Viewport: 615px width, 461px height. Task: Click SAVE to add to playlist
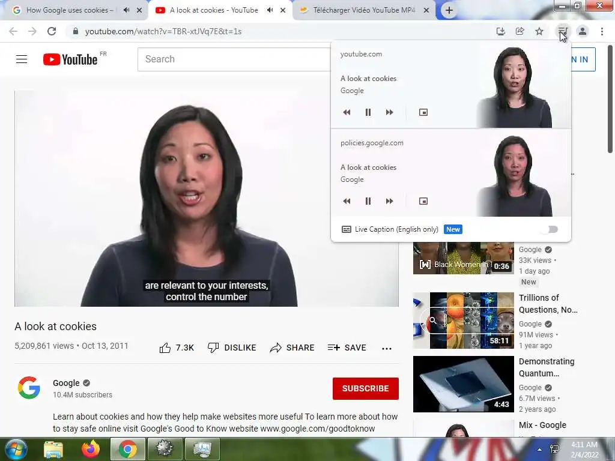point(347,348)
